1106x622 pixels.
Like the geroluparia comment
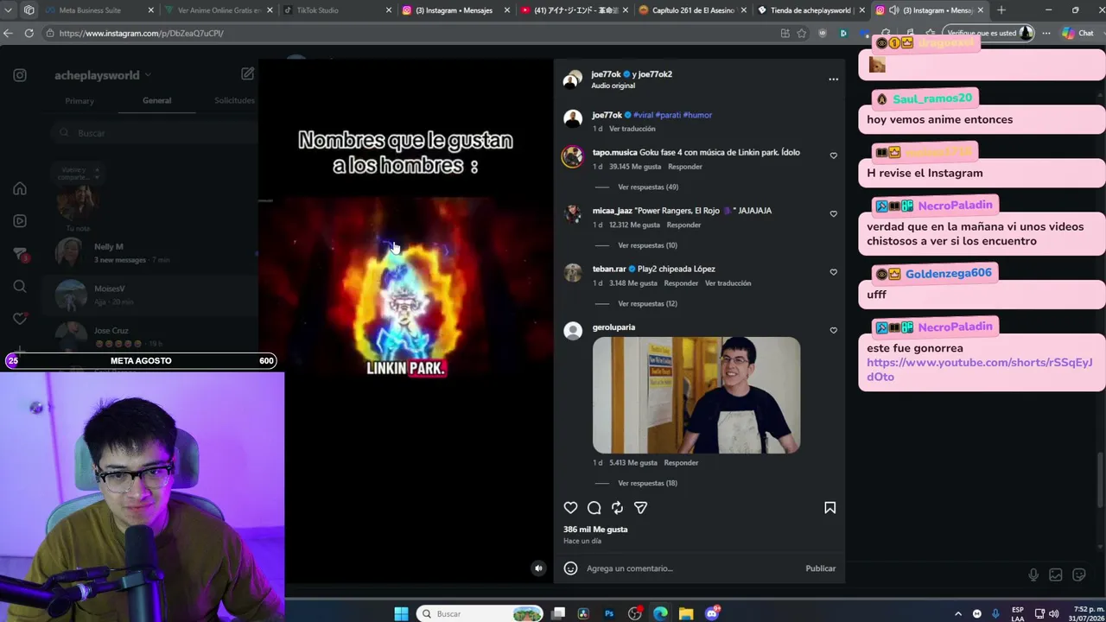[833, 330]
